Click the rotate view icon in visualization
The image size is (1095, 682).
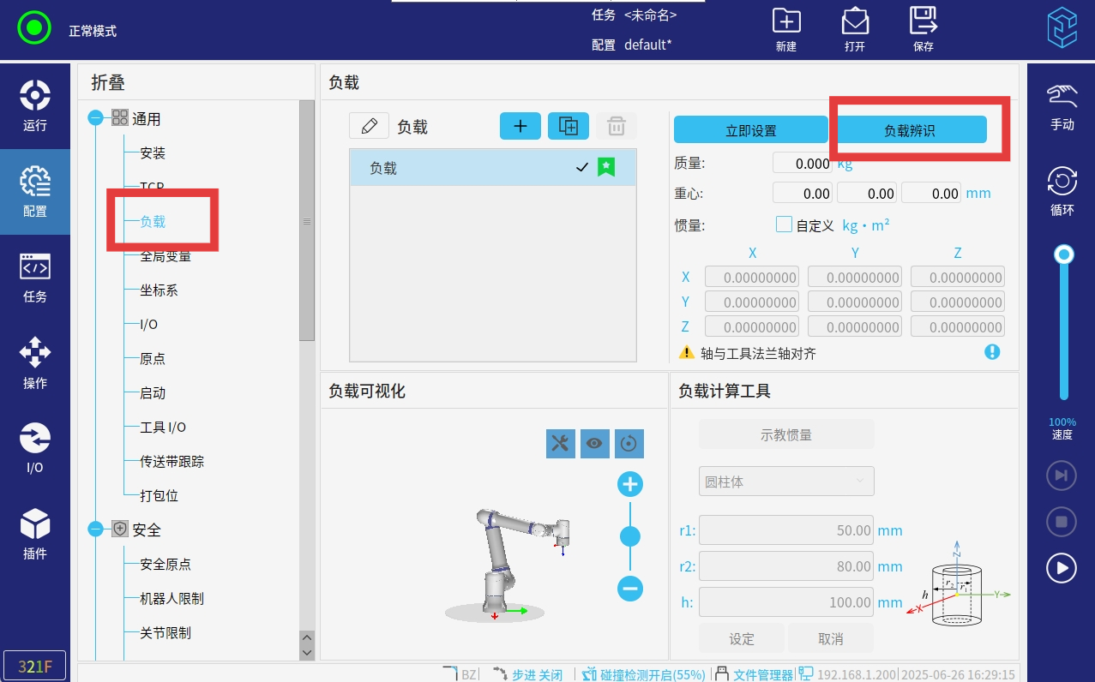pyautogui.click(x=629, y=443)
